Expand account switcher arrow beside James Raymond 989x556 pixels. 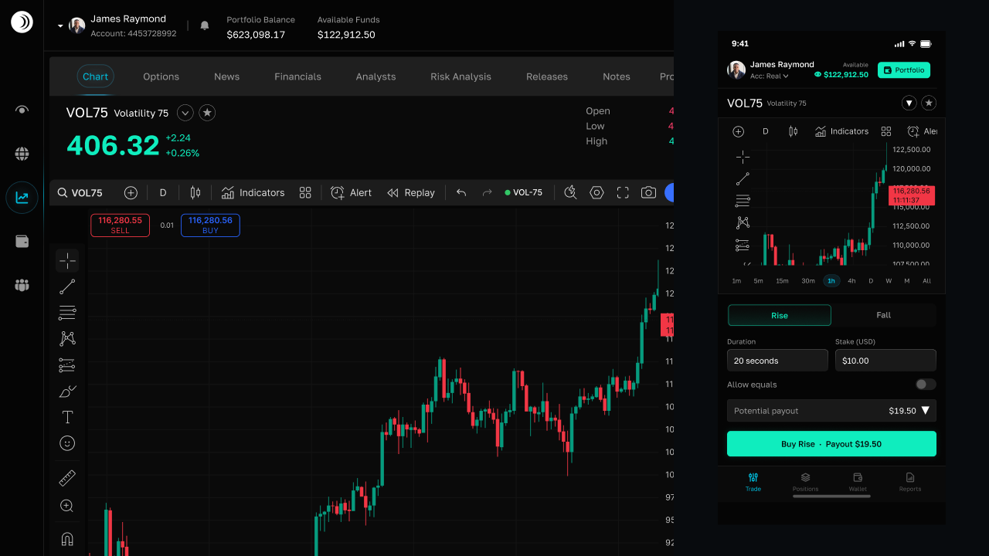tap(60, 26)
